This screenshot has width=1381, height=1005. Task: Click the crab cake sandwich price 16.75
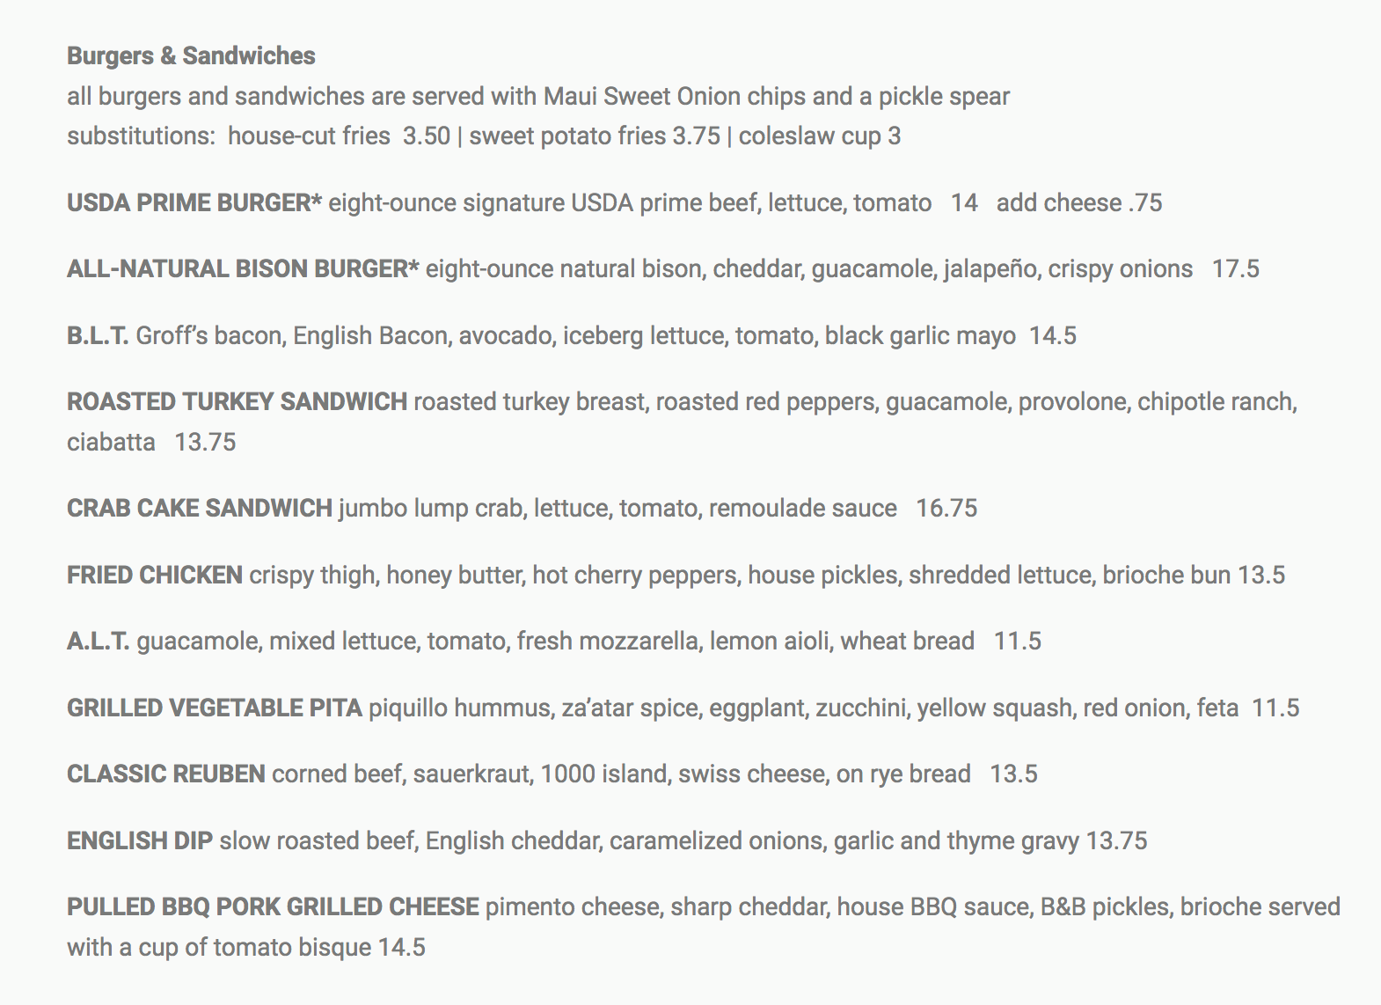pos(946,509)
